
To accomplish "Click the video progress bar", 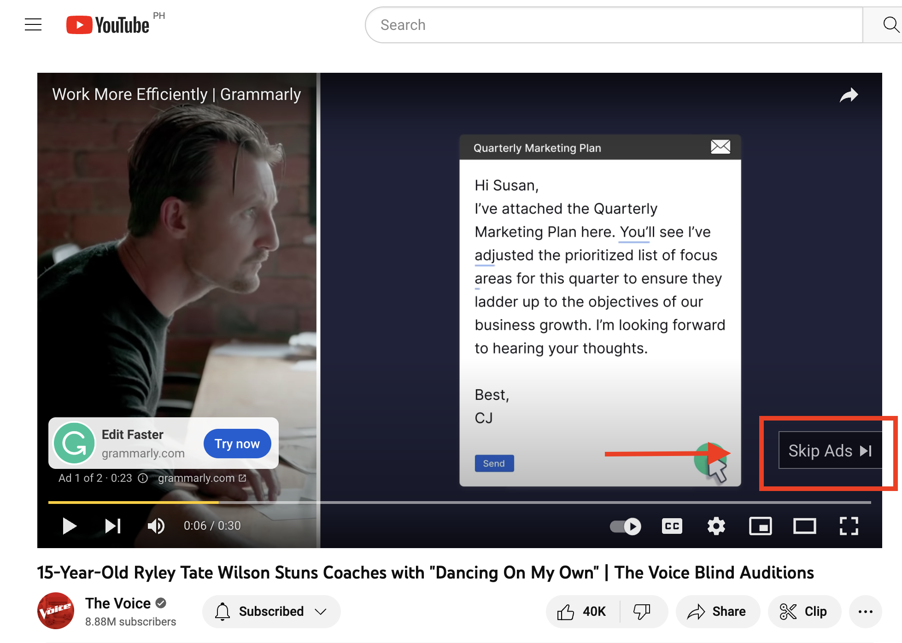I will point(459,503).
